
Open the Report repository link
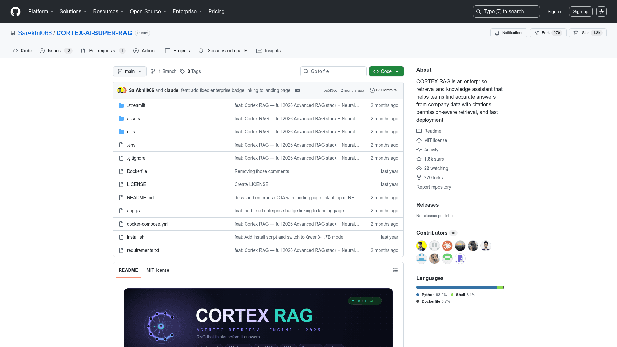point(434,187)
